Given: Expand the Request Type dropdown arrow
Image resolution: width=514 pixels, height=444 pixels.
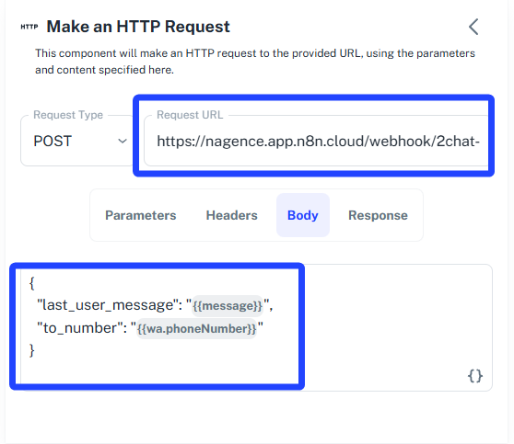Looking at the screenshot, I should 123,142.
